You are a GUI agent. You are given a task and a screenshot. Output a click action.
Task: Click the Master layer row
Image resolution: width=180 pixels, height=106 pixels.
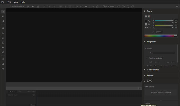(21, 95)
